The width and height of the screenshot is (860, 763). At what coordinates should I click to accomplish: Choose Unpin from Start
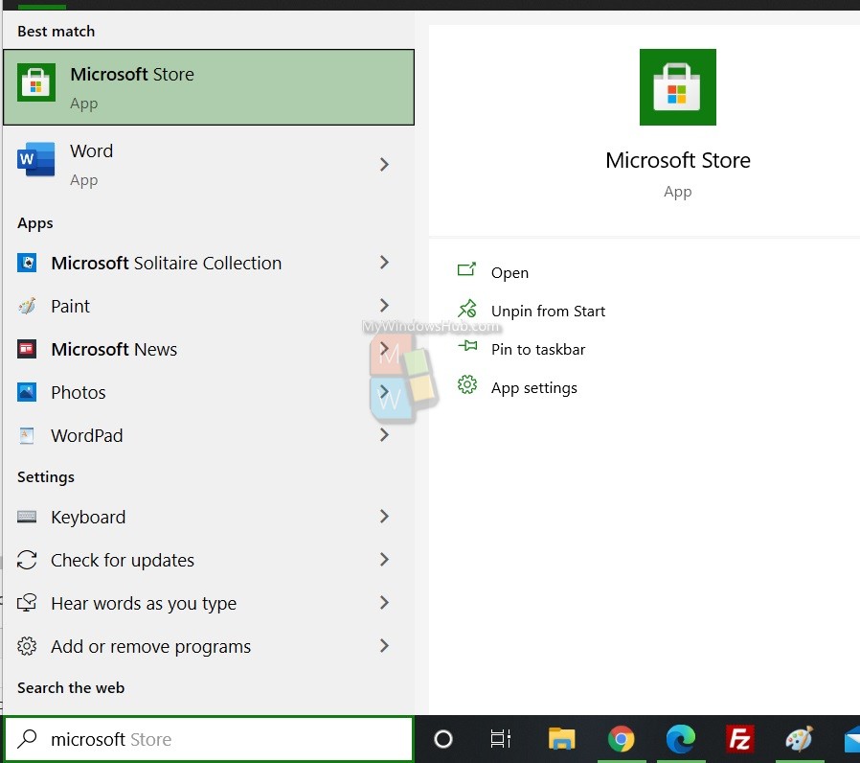coord(548,312)
